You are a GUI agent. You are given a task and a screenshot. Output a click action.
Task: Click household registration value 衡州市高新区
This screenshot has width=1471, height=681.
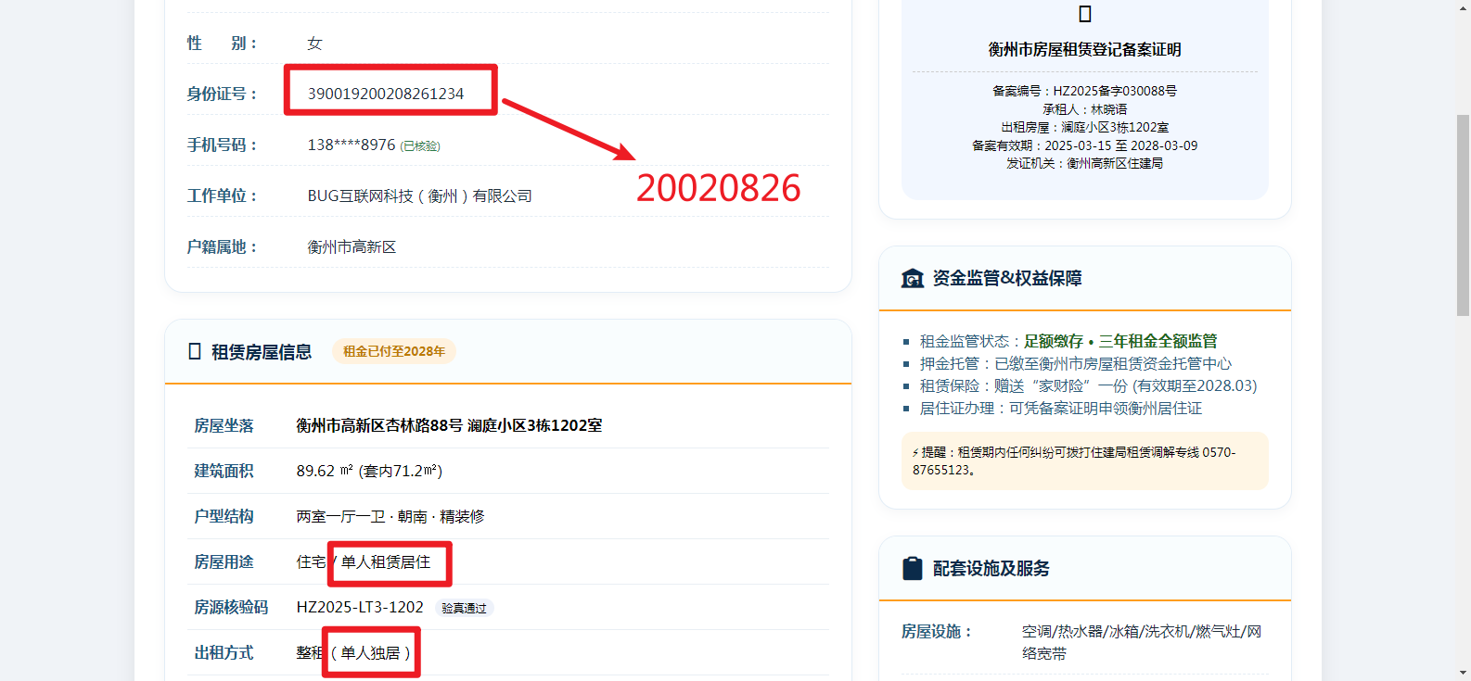(x=352, y=246)
